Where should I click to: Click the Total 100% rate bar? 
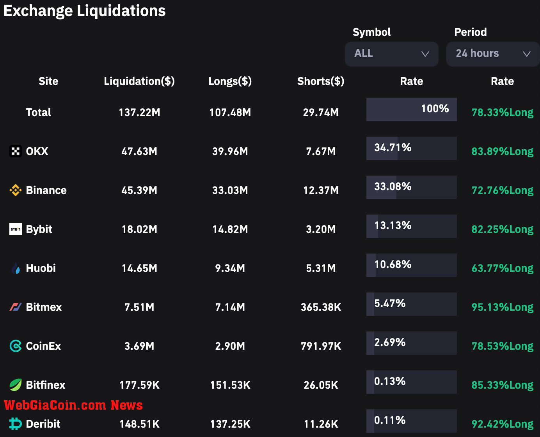[412, 109]
